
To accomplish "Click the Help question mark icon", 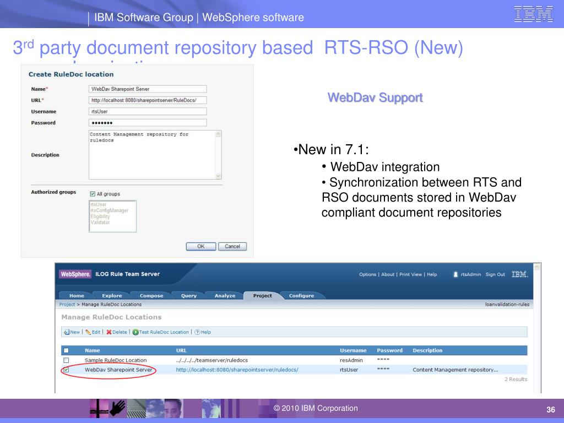I will tap(197, 332).
